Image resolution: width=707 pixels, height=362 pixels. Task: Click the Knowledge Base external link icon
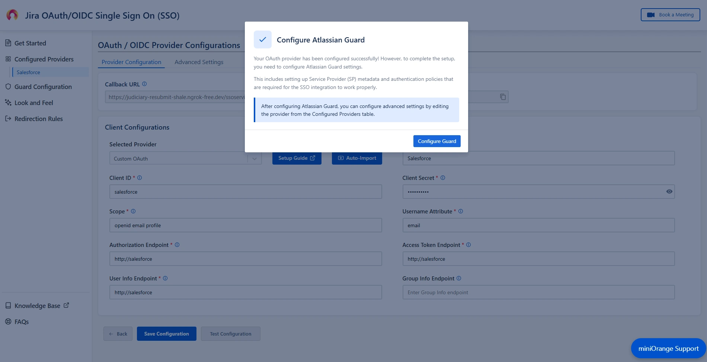click(66, 305)
